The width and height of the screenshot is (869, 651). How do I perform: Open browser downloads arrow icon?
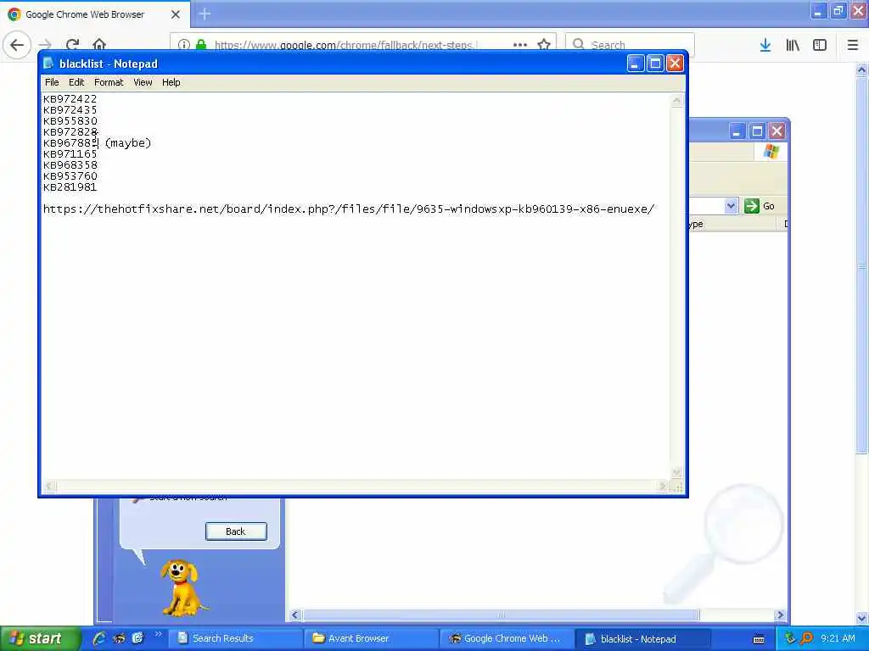point(765,45)
